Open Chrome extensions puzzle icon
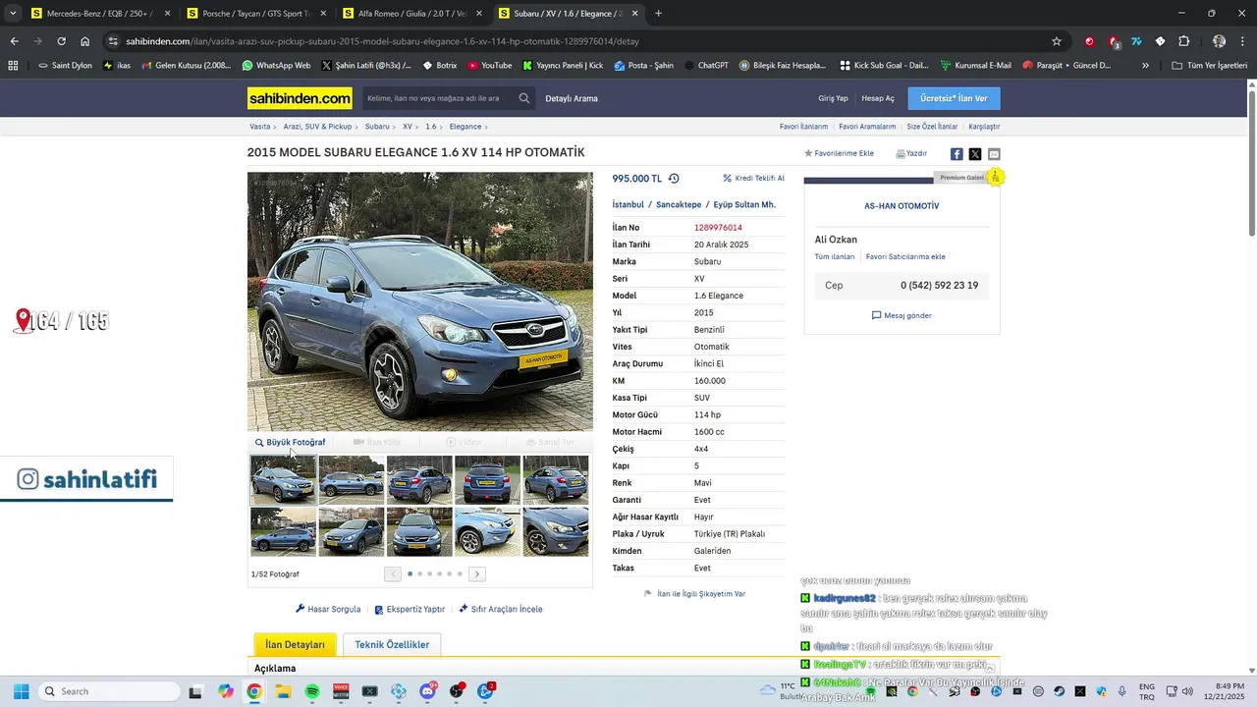 1183,41
